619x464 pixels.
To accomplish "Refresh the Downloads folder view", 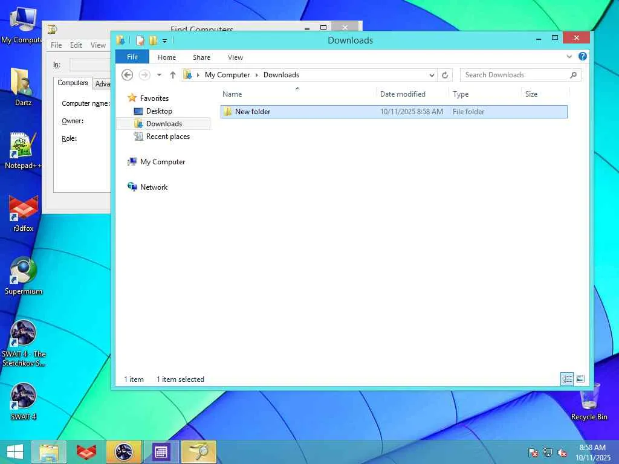I will click(x=445, y=75).
